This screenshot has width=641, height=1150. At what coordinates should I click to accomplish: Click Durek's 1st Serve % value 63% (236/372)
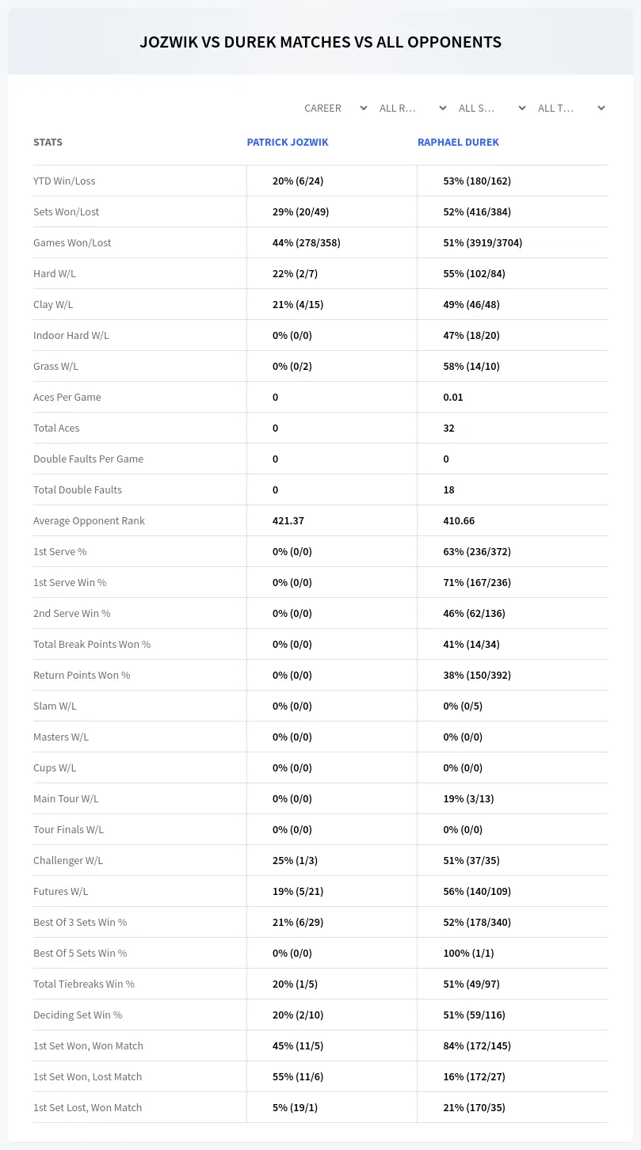477,551
